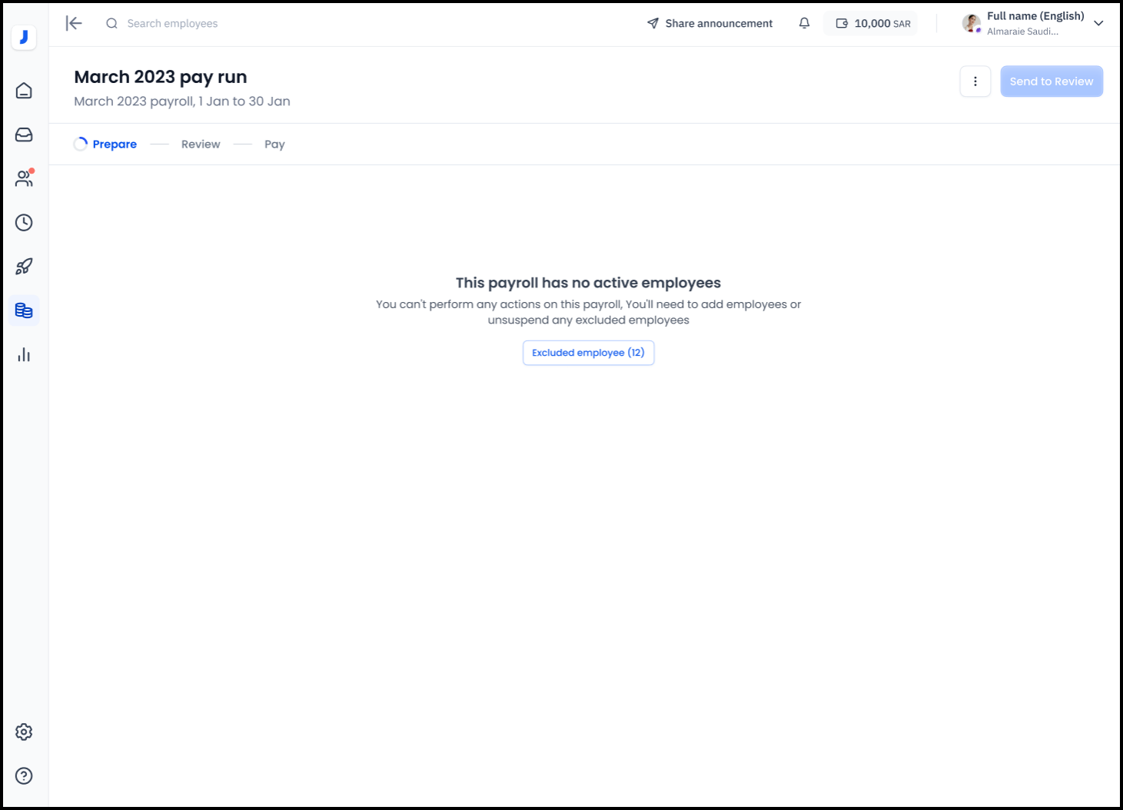
Task: Open the three-dot more options menu
Action: click(x=975, y=81)
